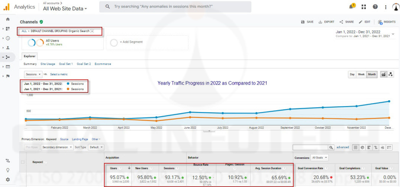Open the INSIGHTS panel
Viewport: 400px width, 187px height.
click(387, 22)
